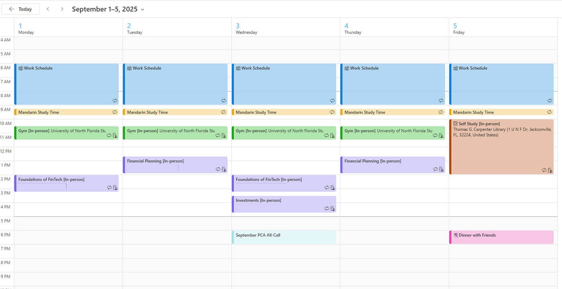Click the notepad icon on Self Study
The width and height of the screenshot is (562, 289).
(456, 124)
